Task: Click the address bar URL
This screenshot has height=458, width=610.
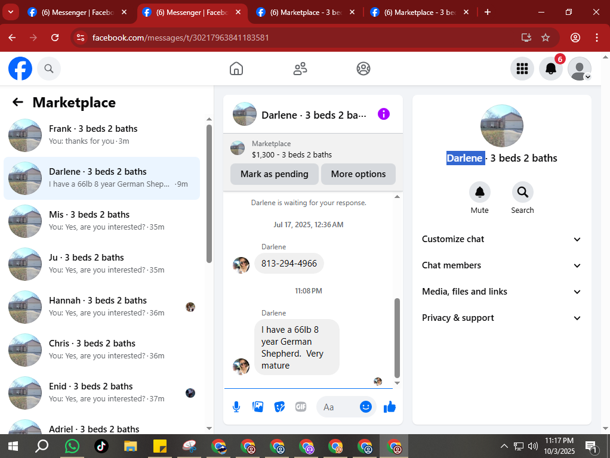Action: [x=180, y=38]
